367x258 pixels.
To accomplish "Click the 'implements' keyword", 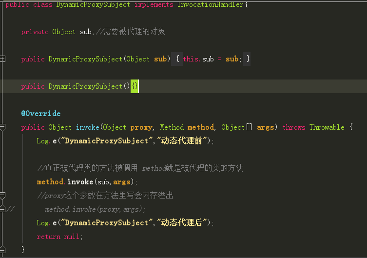I will click(154, 4).
